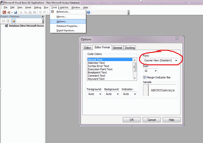Click the Tools menu
This screenshot has width=203, height=143.
coord(54,8)
